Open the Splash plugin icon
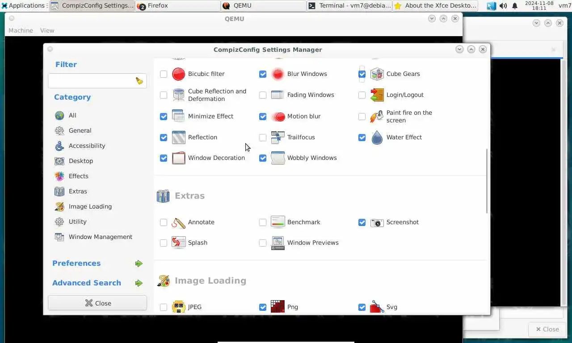572x343 pixels. (178, 243)
